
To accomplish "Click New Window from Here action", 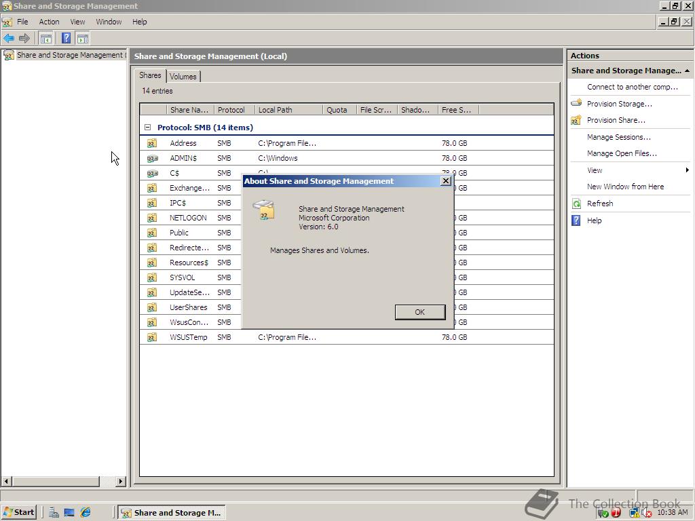I will [625, 187].
